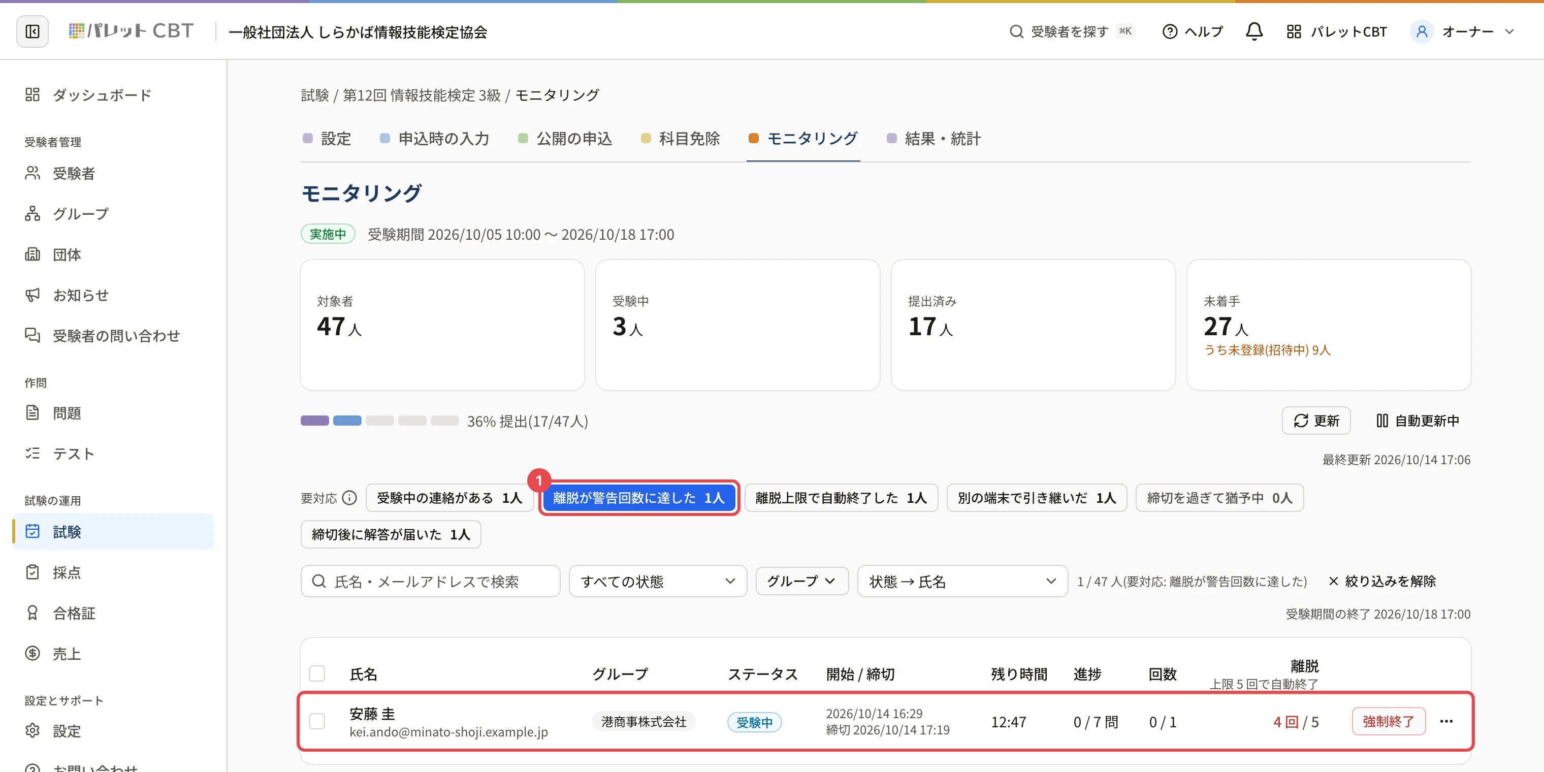Open the notification bell
1544x772 pixels.
pos(1254,31)
